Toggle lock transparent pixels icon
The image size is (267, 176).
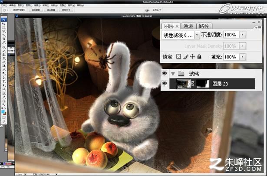(178, 56)
